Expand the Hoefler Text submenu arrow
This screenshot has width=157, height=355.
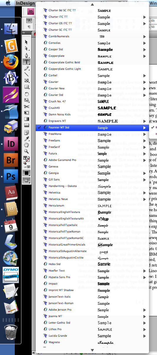click(x=145, y=271)
